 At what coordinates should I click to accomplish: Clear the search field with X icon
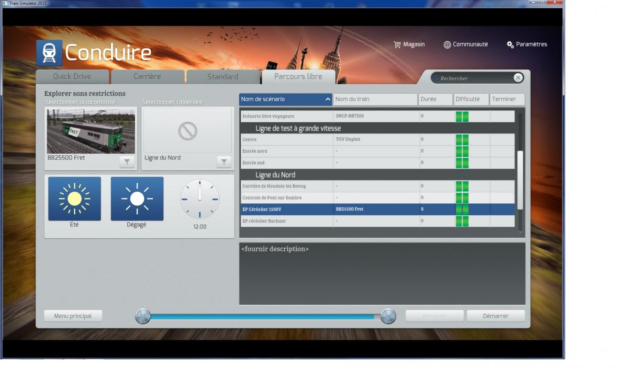click(x=518, y=78)
